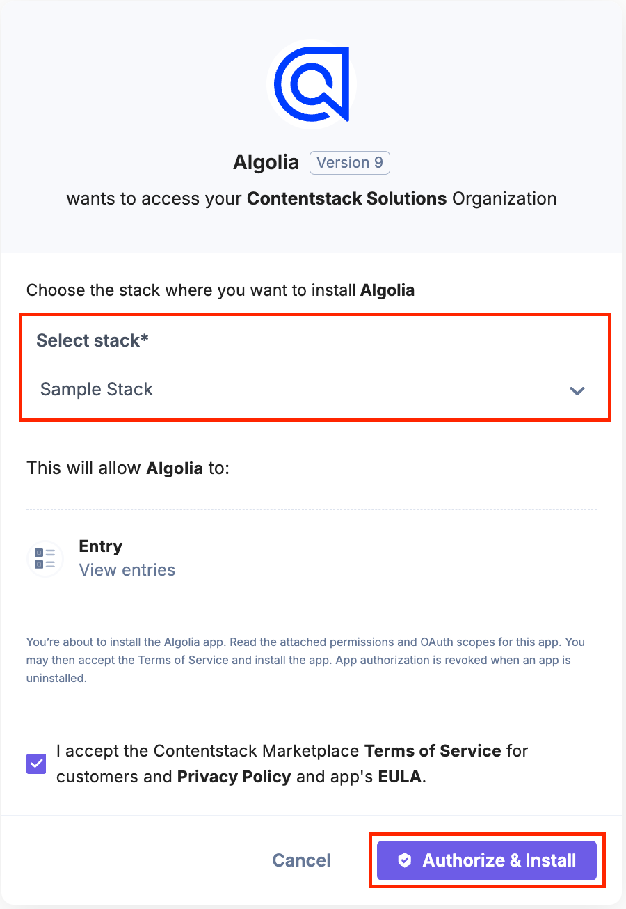Viewport: 626px width, 909px height.
Task: Open the Select stack dropdown showing Sample Stack
Action: pos(306,390)
